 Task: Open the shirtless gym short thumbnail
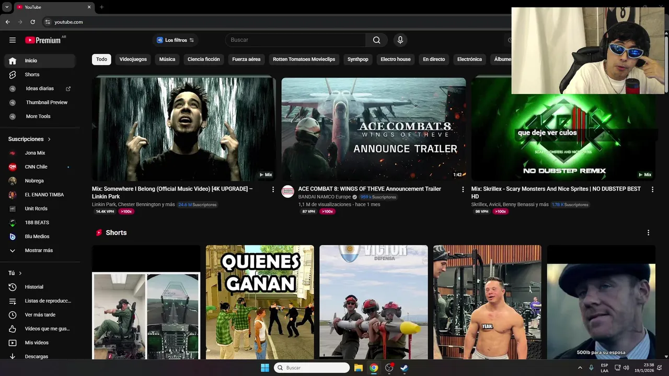[x=487, y=302]
